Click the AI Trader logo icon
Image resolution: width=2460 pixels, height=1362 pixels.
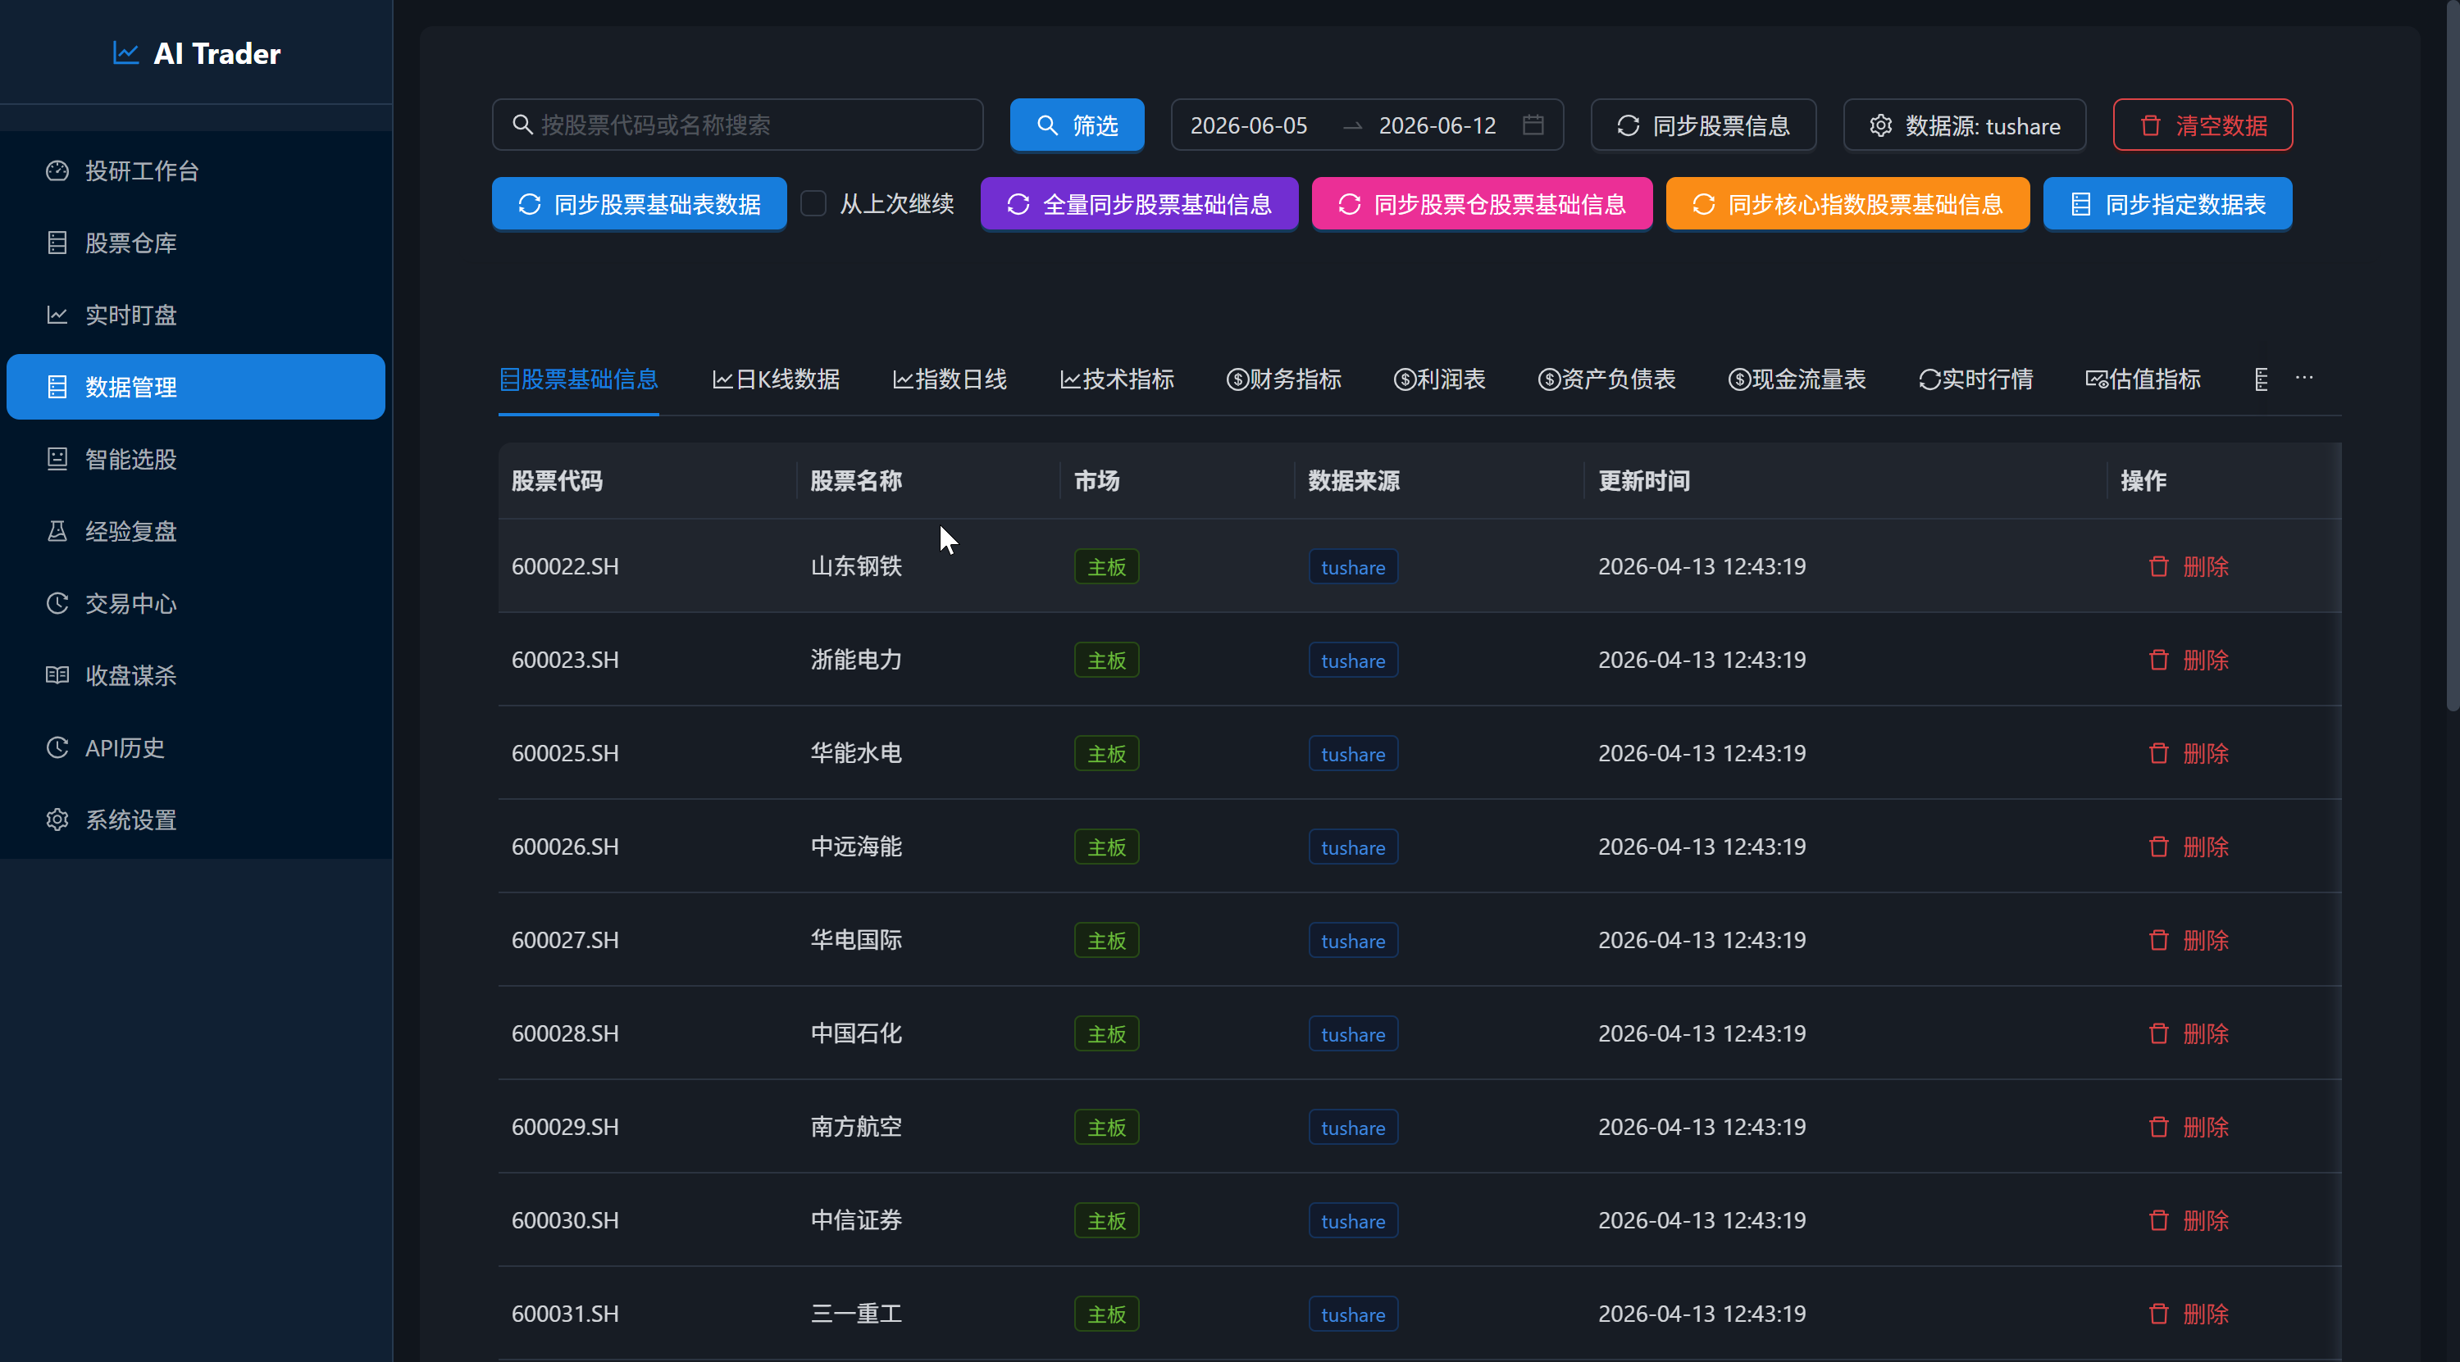coord(126,52)
